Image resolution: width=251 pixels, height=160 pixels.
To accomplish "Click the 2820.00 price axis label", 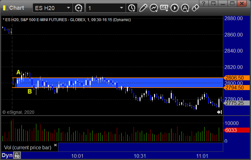I will point(234,67).
